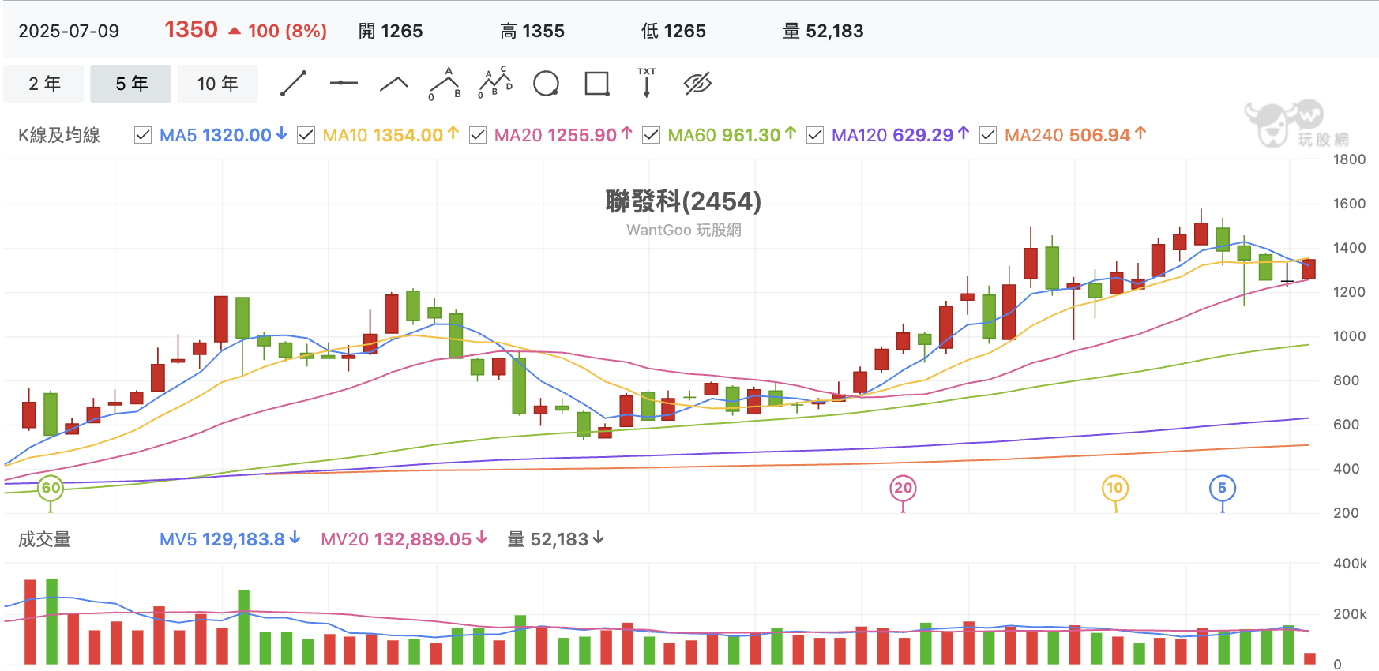Select the ABCD wave pattern tool
Viewport: 1379px width, 671px height.
point(495,83)
